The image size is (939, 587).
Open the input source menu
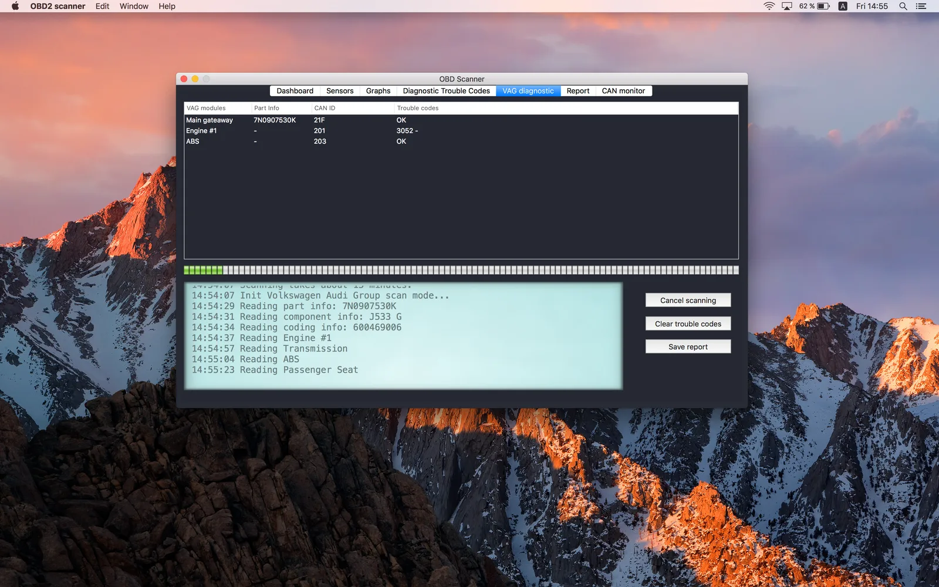pyautogui.click(x=843, y=6)
